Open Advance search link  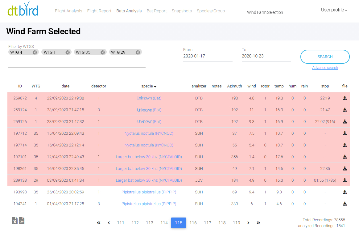pos(325,68)
